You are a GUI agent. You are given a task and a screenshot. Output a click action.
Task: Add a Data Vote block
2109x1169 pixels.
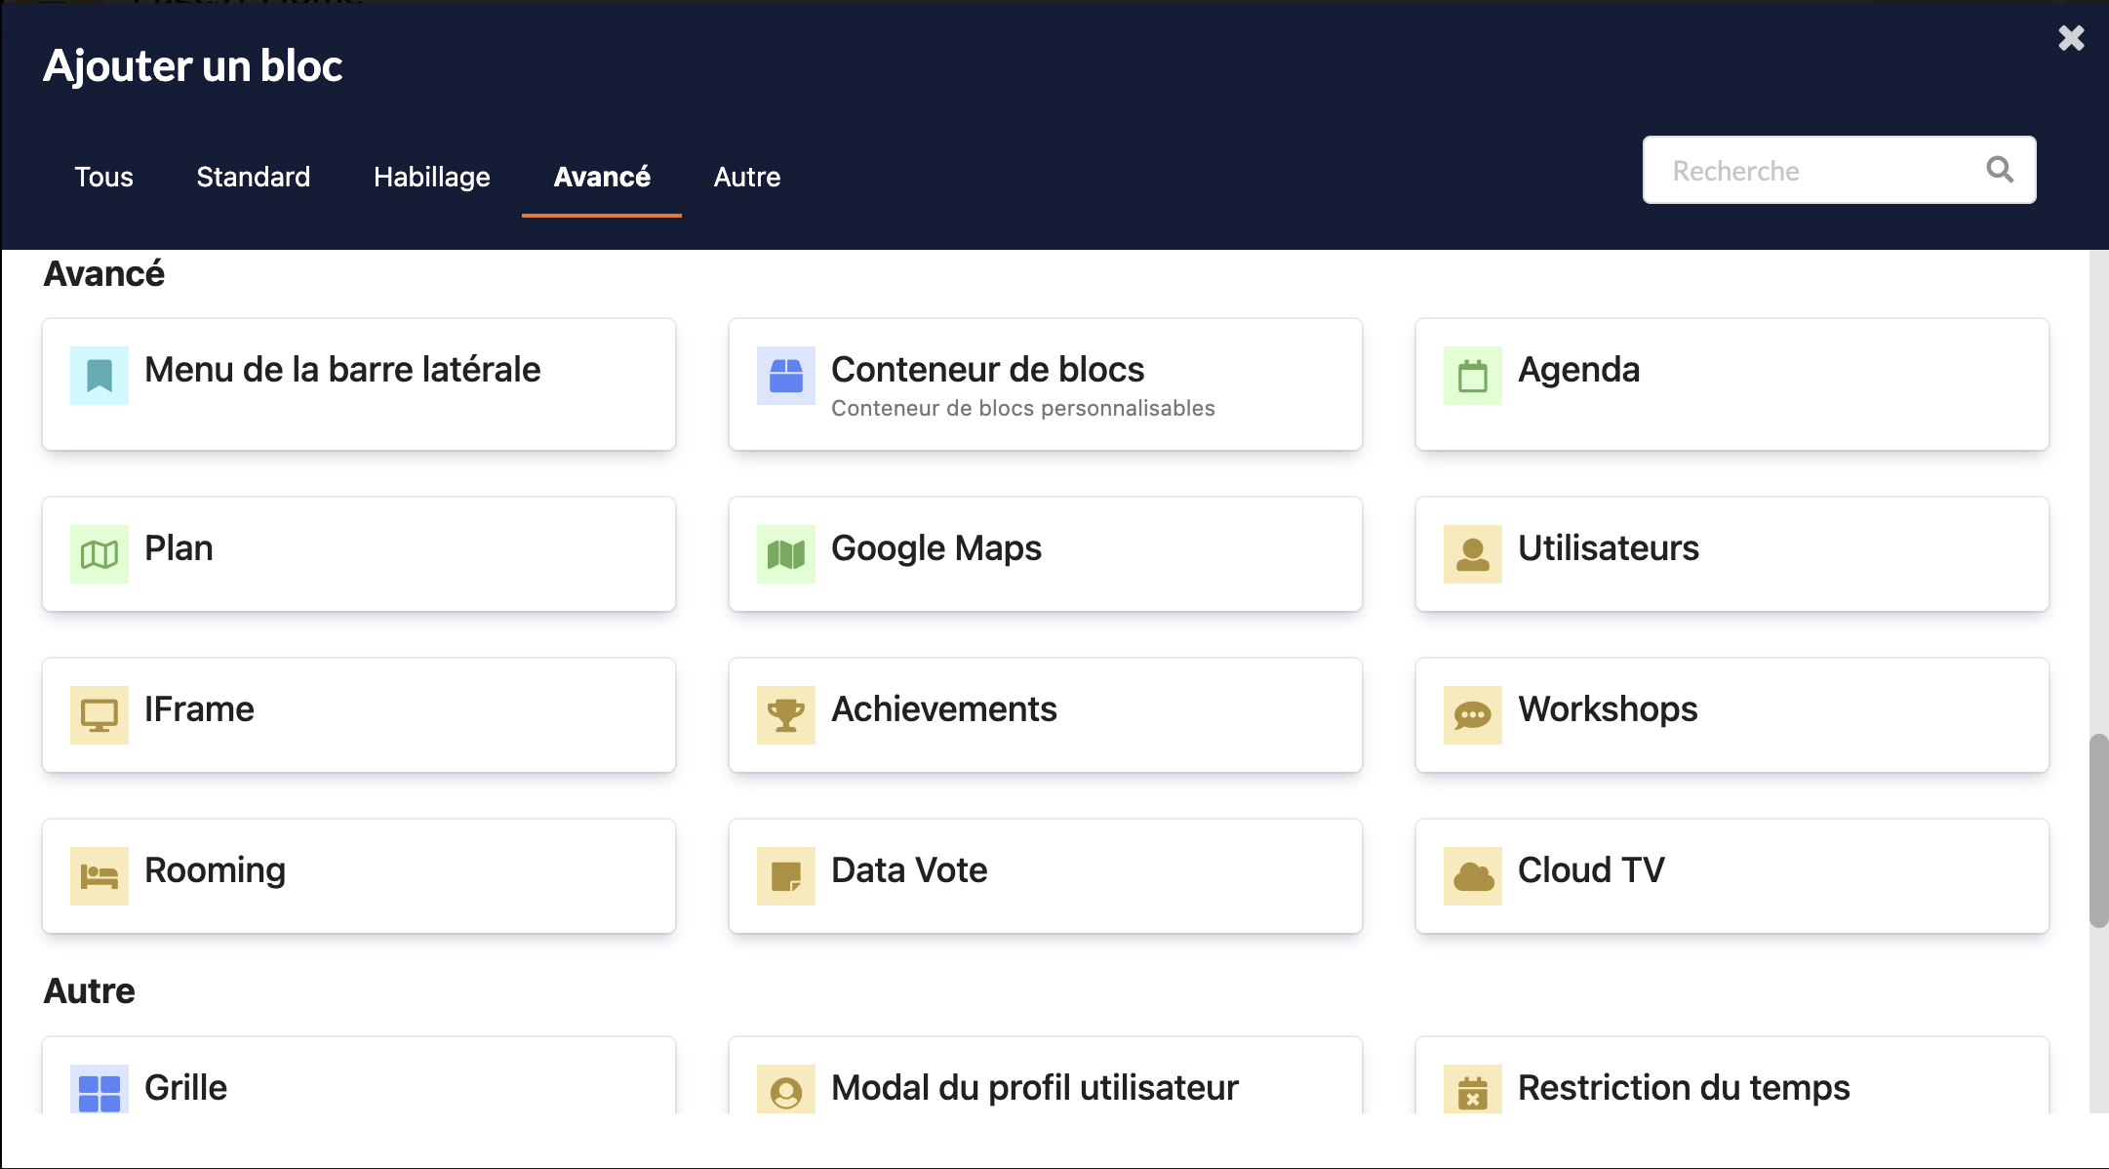(1045, 876)
